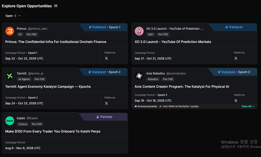Click Aug 6 - Nov 6, 2026 UTC date

tap(23, 148)
